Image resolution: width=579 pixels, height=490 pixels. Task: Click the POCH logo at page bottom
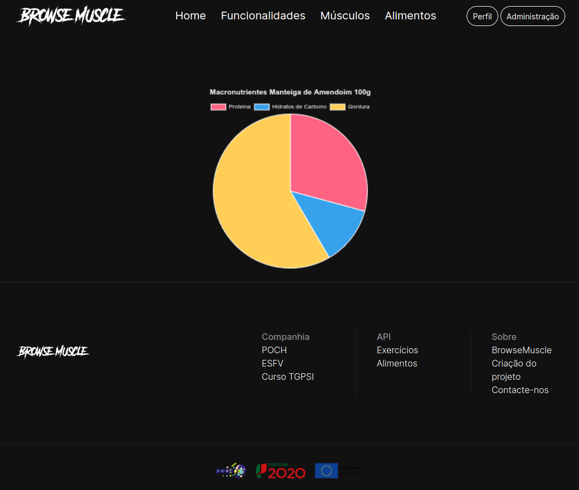[230, 471]
